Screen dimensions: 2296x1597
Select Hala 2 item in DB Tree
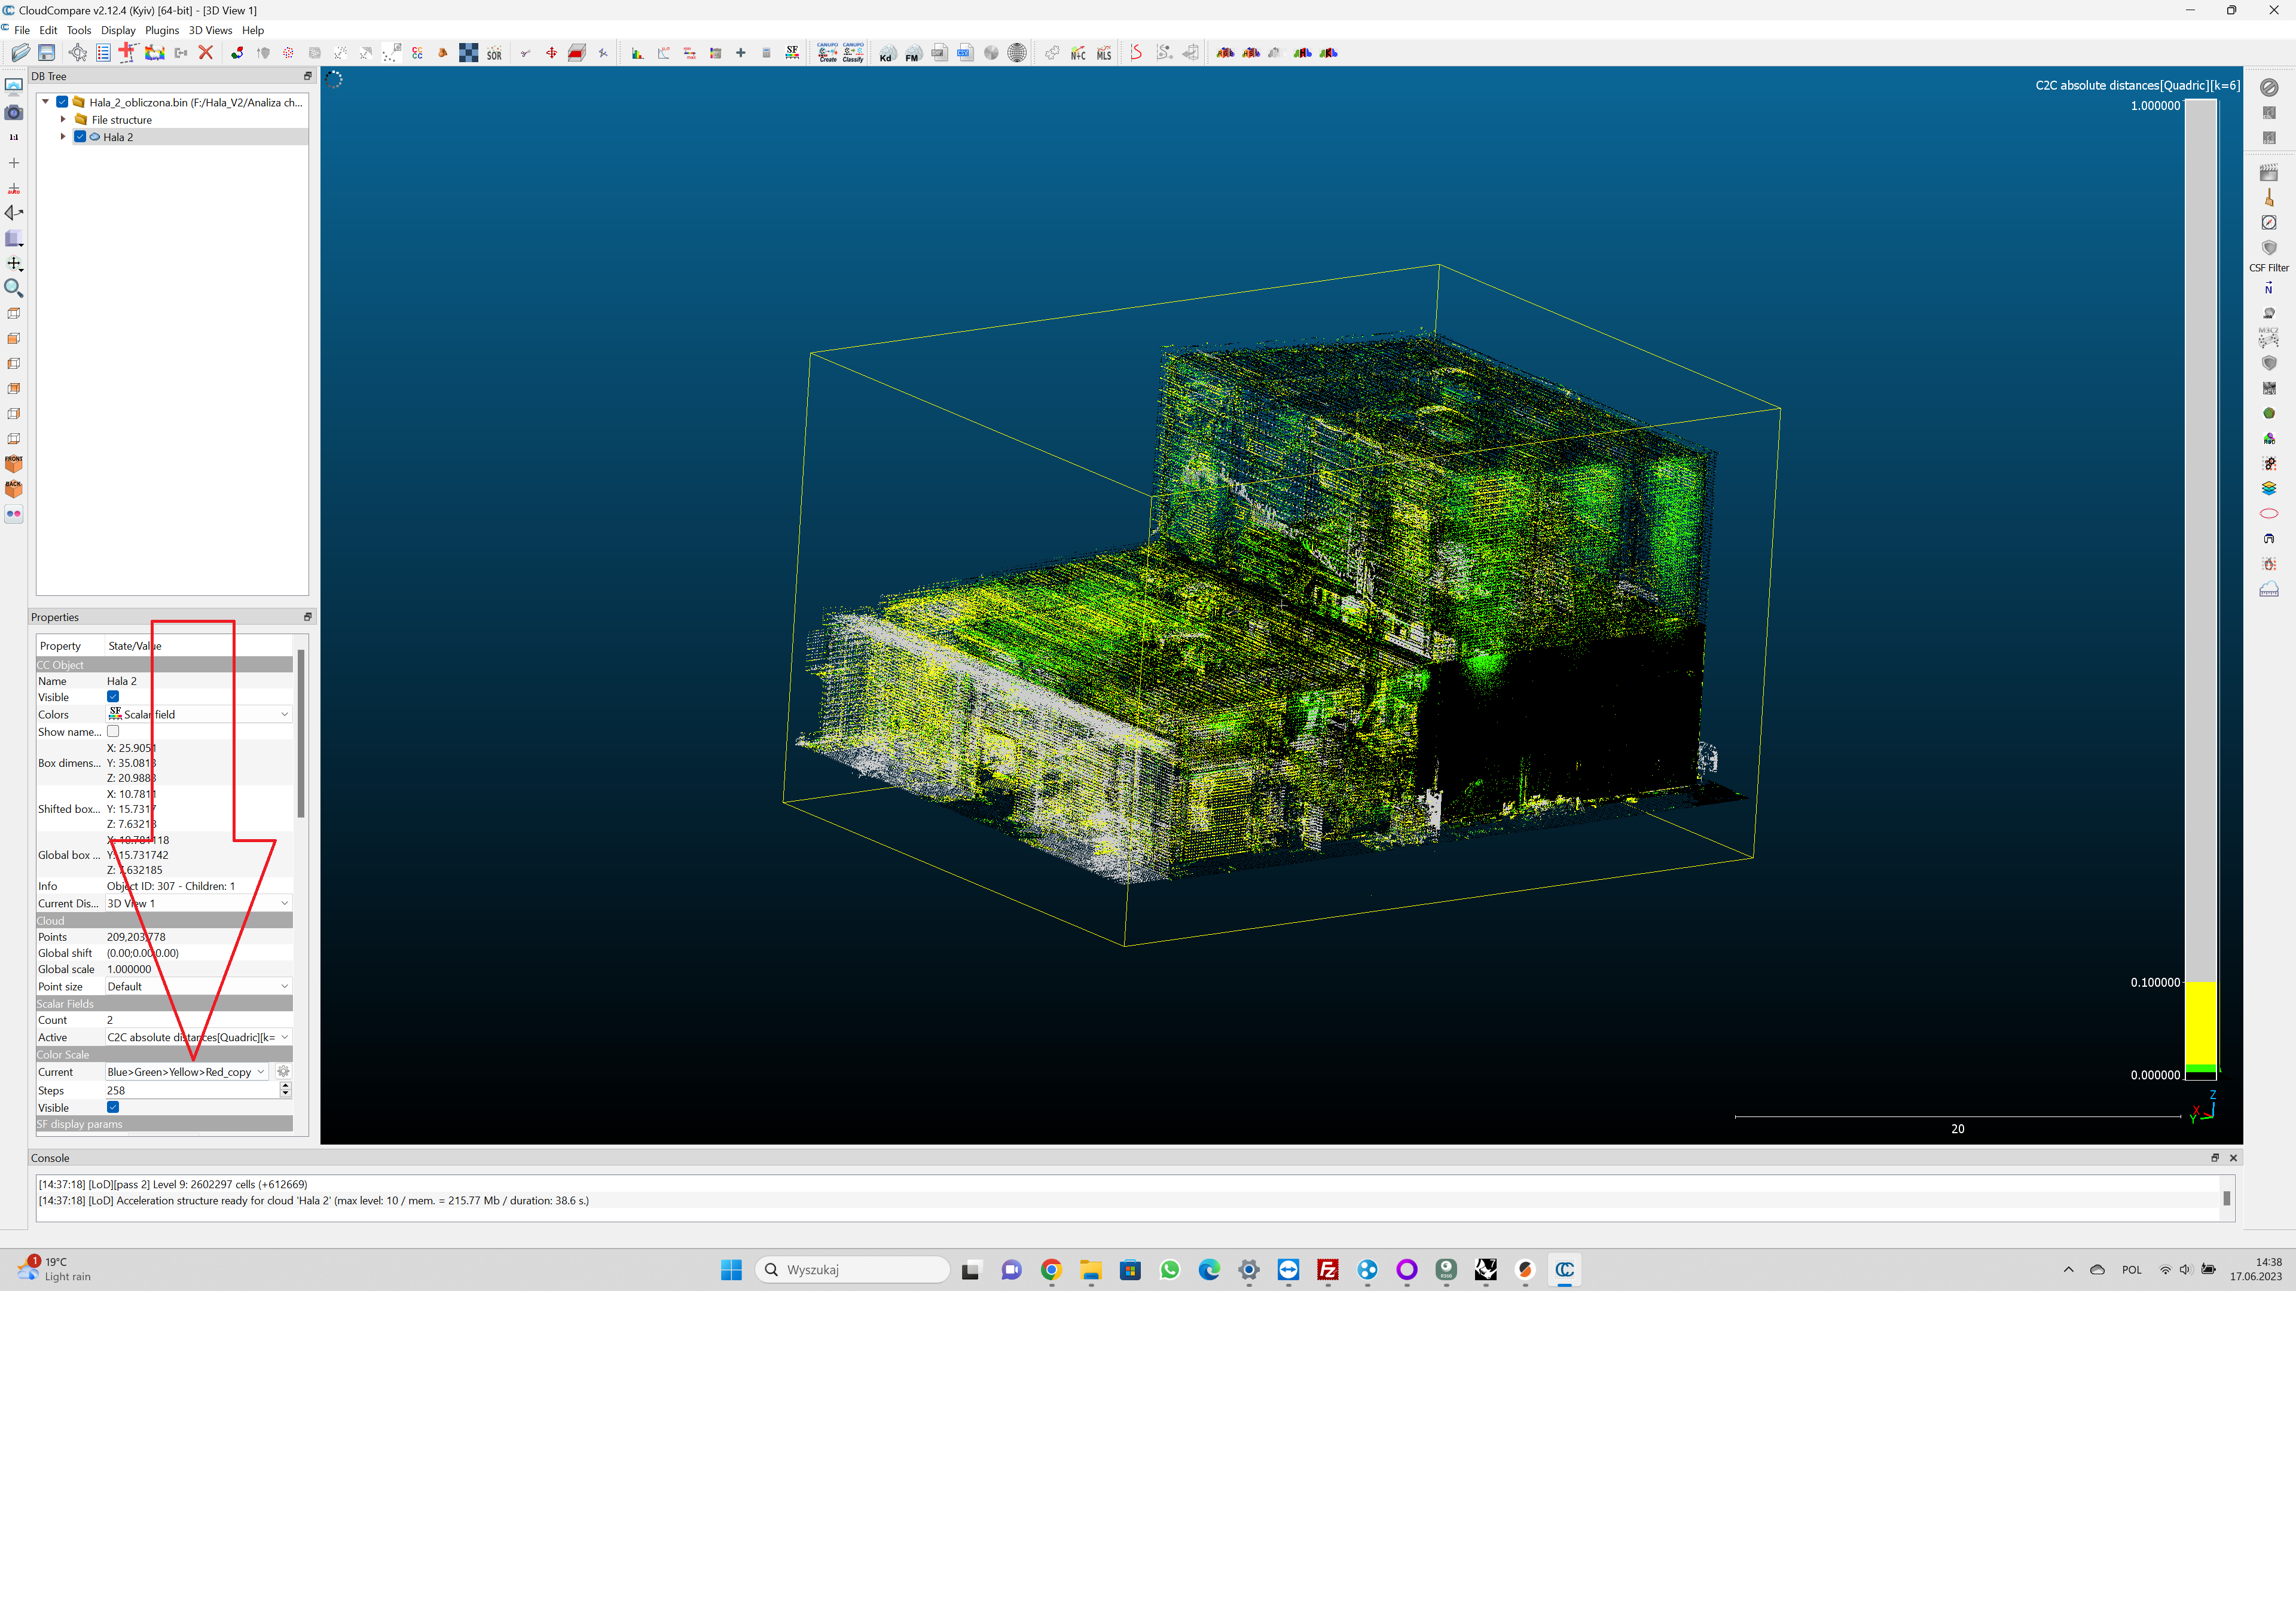[x=118, y=138]
